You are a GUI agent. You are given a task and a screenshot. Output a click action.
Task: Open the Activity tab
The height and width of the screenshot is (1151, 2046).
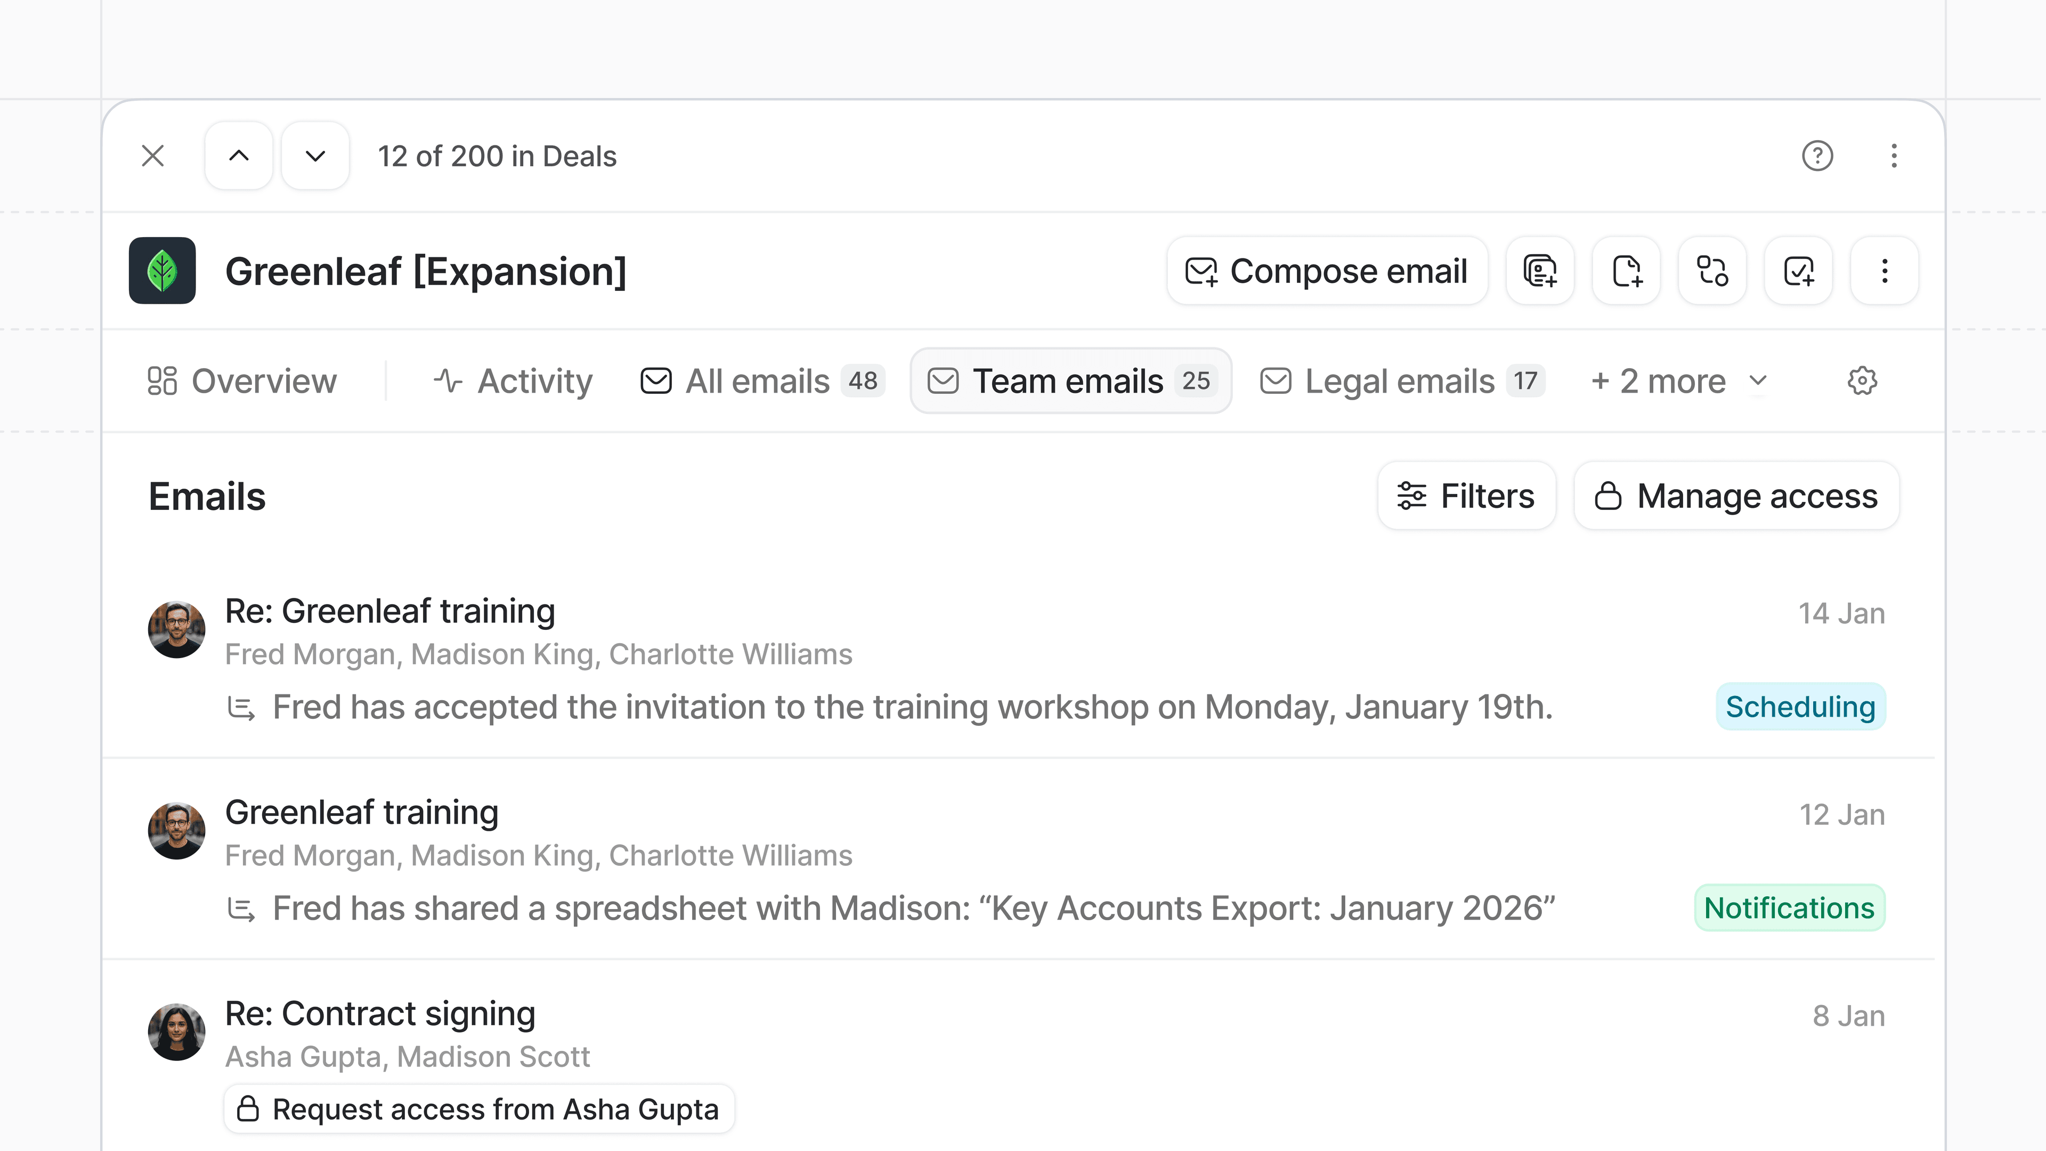point(514,382)
